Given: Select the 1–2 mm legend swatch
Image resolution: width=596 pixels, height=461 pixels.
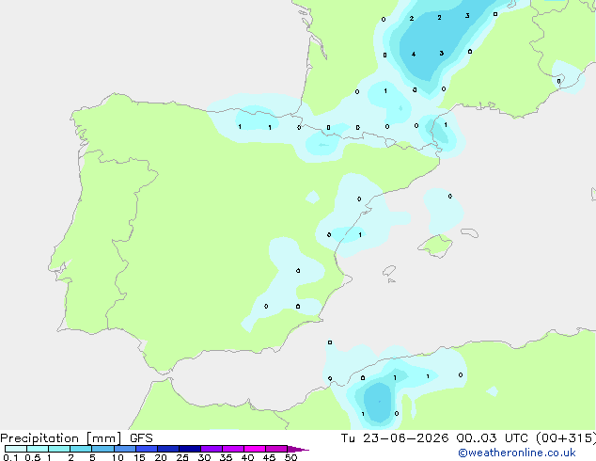Looking at the screenshot, I should tap(59, 449).
